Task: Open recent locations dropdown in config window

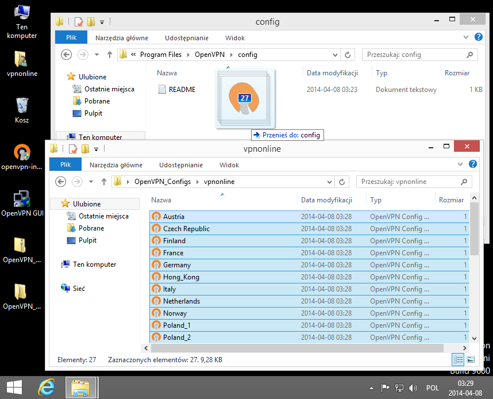Action: [97, 55]
